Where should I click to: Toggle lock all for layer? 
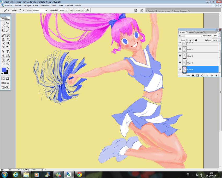(x=196, y=40)
